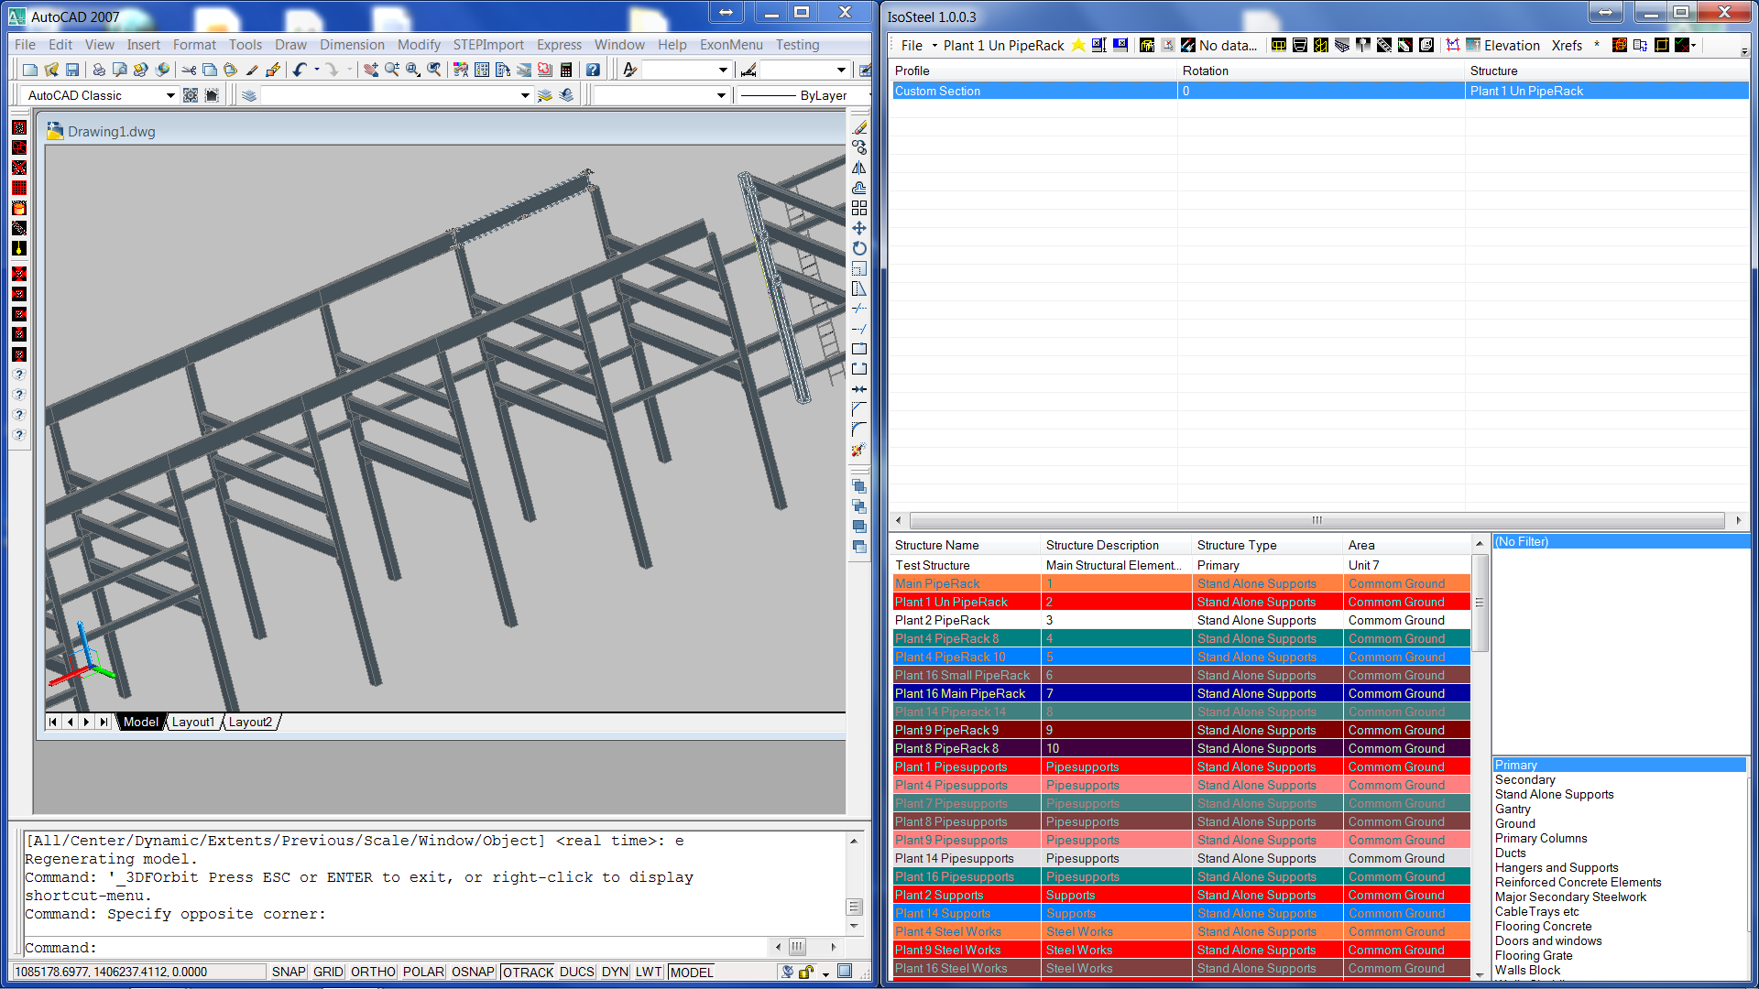Select Stand Alone Supports in type list
The height and width of the screenshot is (989, 1759).
[x=1554, y=794]
